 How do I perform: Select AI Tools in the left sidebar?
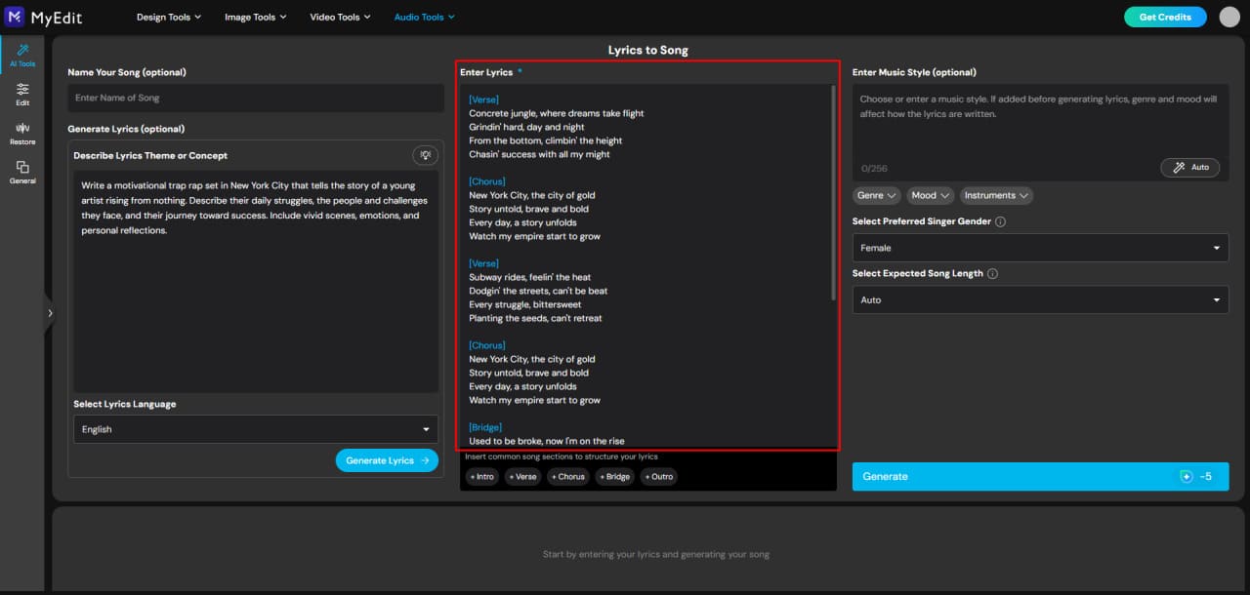21,56
